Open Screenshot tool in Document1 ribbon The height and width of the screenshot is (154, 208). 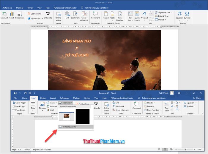(x=20, y=16)
